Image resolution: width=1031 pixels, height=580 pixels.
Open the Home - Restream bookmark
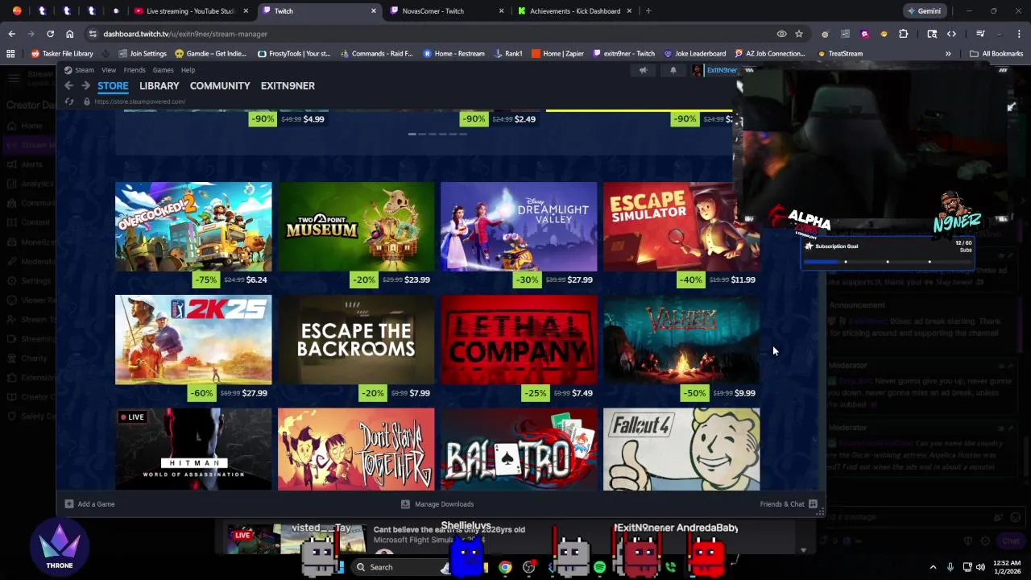coord(453,54)
